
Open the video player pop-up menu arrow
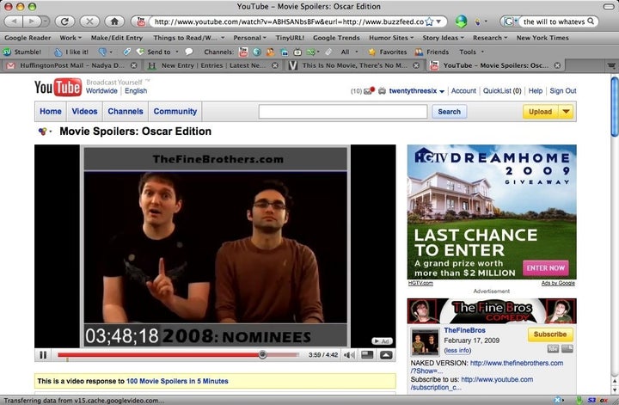386,355
